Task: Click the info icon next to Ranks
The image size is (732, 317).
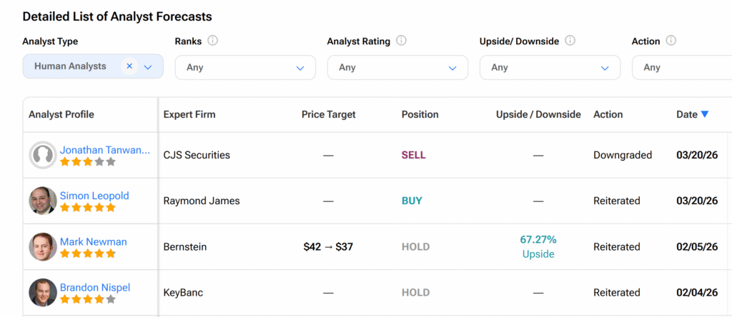Action: (213, 41)
